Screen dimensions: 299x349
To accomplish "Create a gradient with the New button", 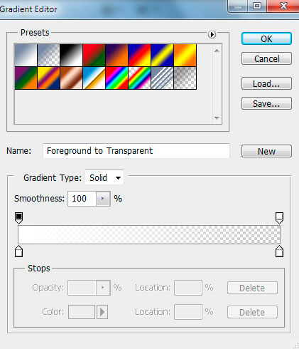I will pos(266,151).
